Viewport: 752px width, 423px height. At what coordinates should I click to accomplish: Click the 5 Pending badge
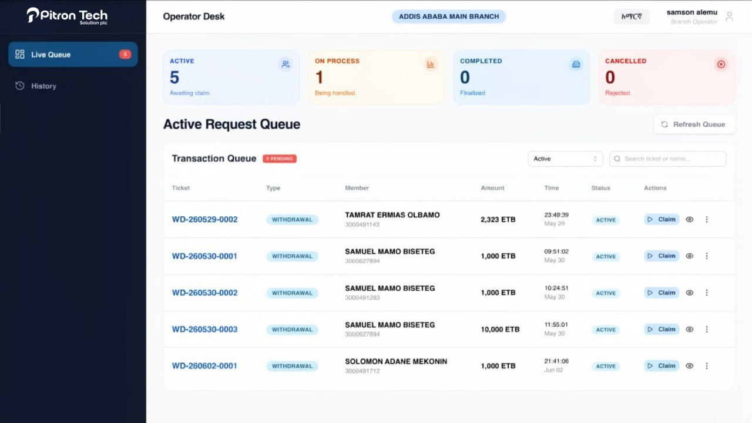[x=280, y=159]
